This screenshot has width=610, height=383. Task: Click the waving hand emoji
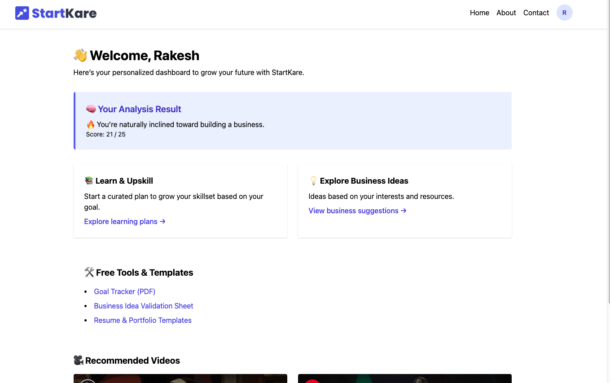[80, 55]
